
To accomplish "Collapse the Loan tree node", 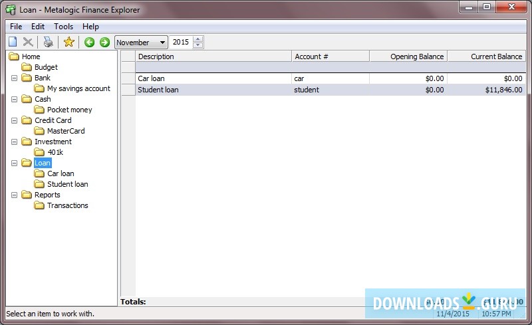I will tap(14, 163).
